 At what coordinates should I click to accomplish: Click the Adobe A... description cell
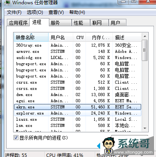click(x=126, y=51)
